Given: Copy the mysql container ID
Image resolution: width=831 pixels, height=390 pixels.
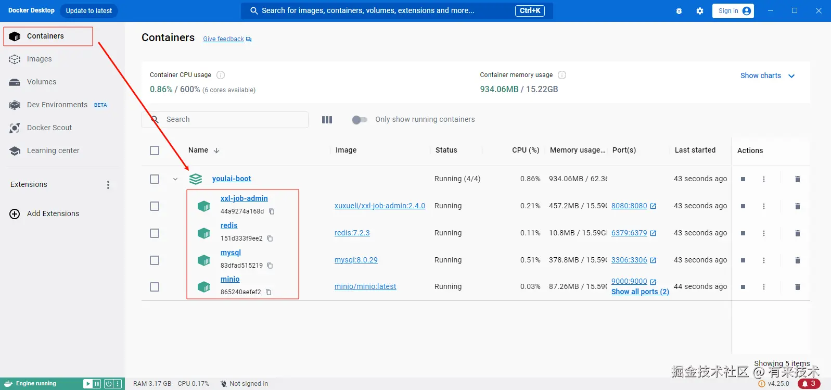Looking at the screenshot, I should point(270,266).
